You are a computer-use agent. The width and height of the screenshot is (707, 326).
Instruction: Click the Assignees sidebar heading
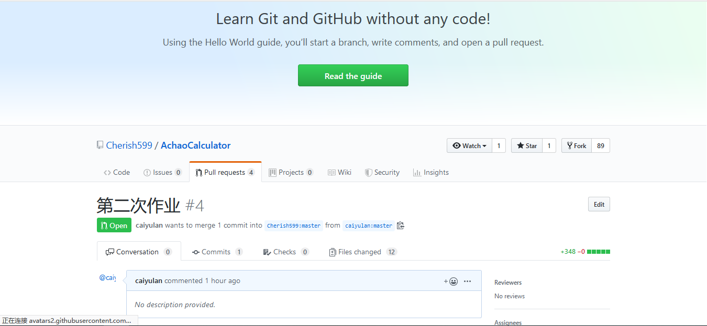pyautogui.click(x=508, y=323)
